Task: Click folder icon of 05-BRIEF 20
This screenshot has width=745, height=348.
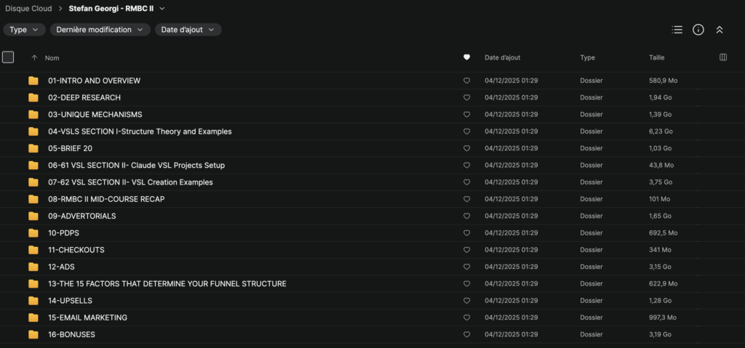Action: [x=33, y=148]
